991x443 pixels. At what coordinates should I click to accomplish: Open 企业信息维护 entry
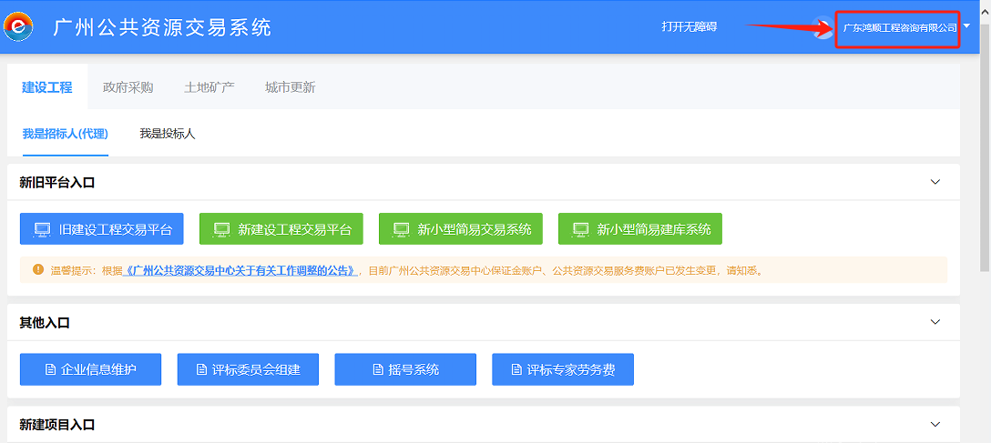point(91,369)
